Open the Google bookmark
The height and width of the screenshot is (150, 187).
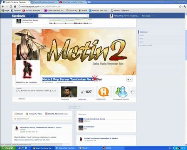click(5, 10)
